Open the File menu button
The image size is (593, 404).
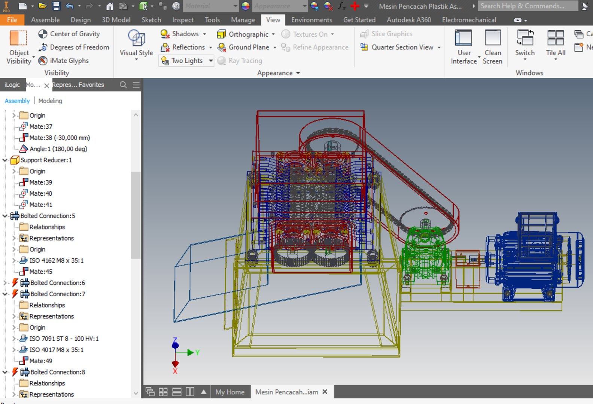[12, 20]
